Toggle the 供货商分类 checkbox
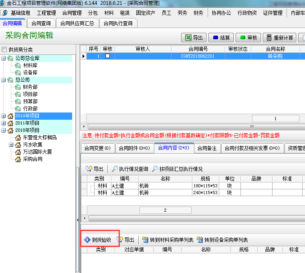305x273 pixels. tap(4, 50)
